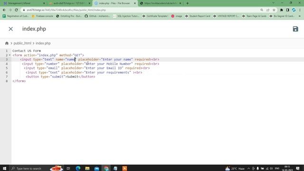Open the orange app icon on taskbar

click(x=124, y=168)
